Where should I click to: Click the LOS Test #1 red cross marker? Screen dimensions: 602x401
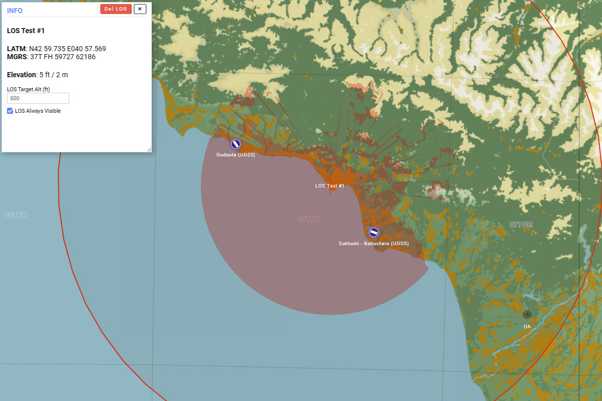click(x=330, y=185)
